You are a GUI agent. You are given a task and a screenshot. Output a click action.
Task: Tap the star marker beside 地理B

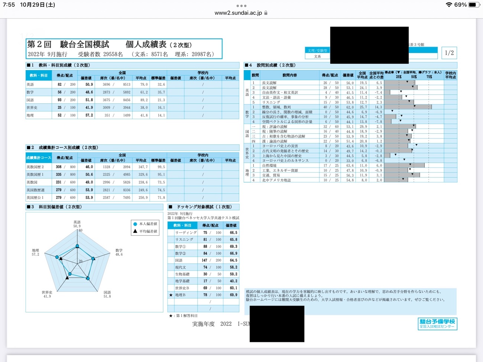(x=171, y=295)
